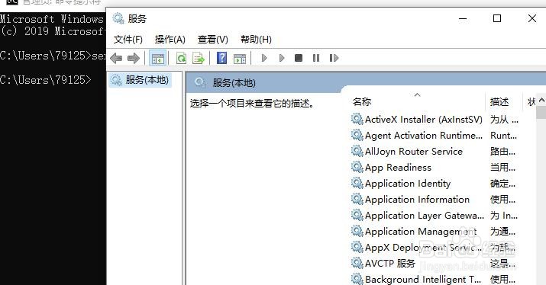Screen dimensions: 546x285
Task: Open the 文件(F) menu
Action: (x=128, y=40)
